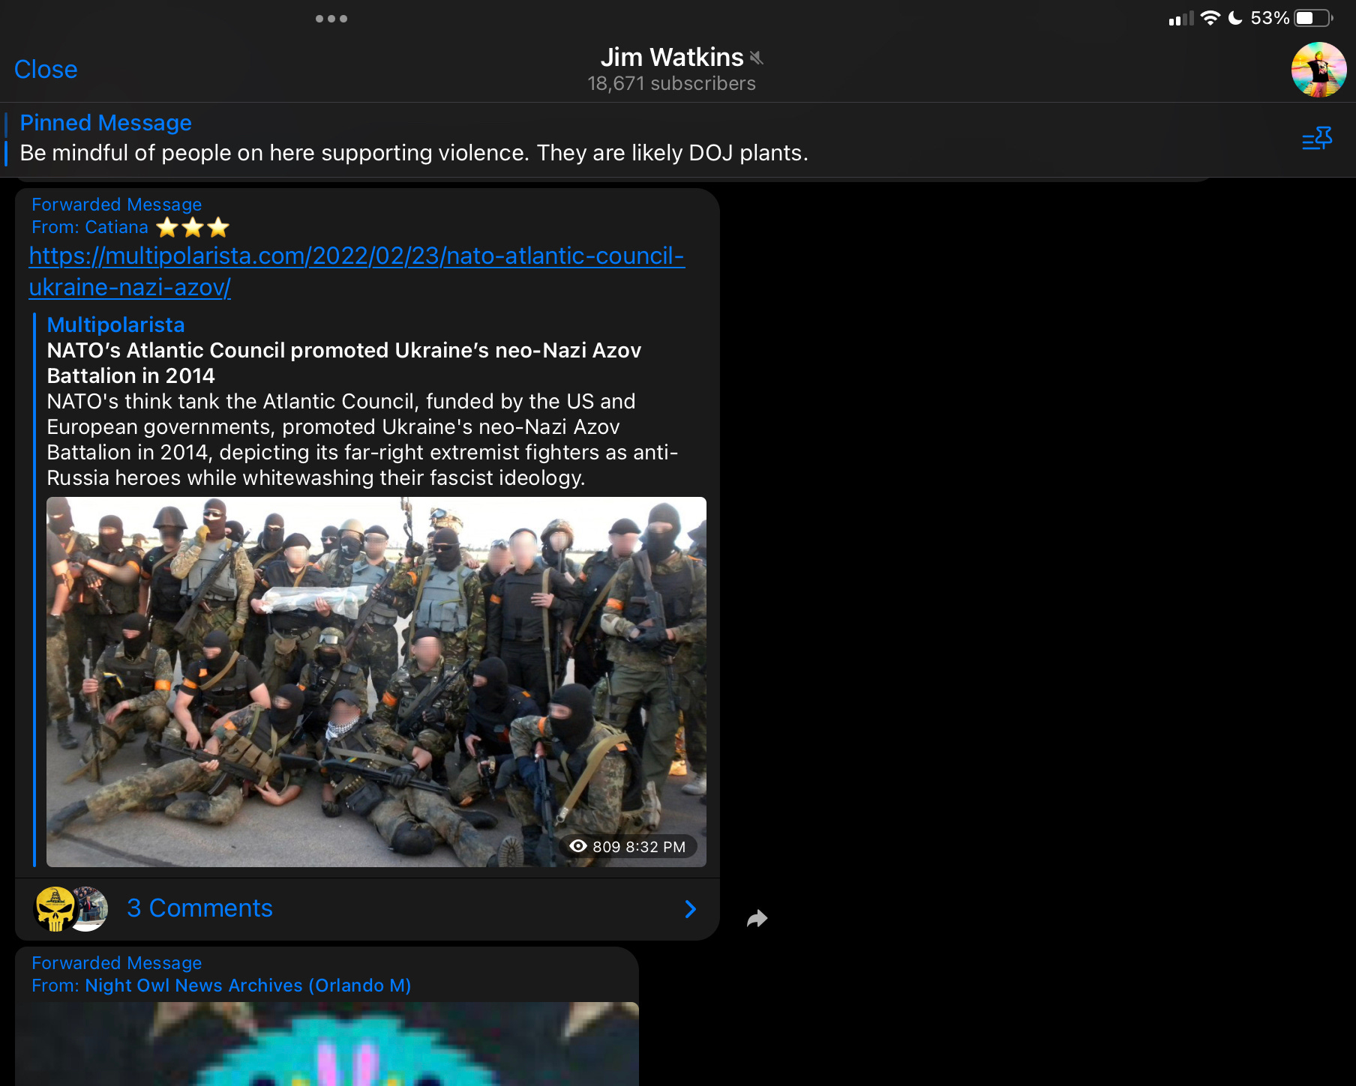Tap the Wi-Fi status icon
This screenshot has height=1086, width=1356.
[x=1210, y=18]
